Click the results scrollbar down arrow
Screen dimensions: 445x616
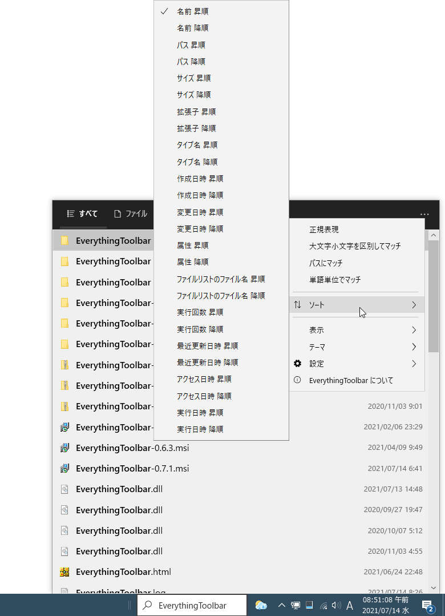coord(433,588)
